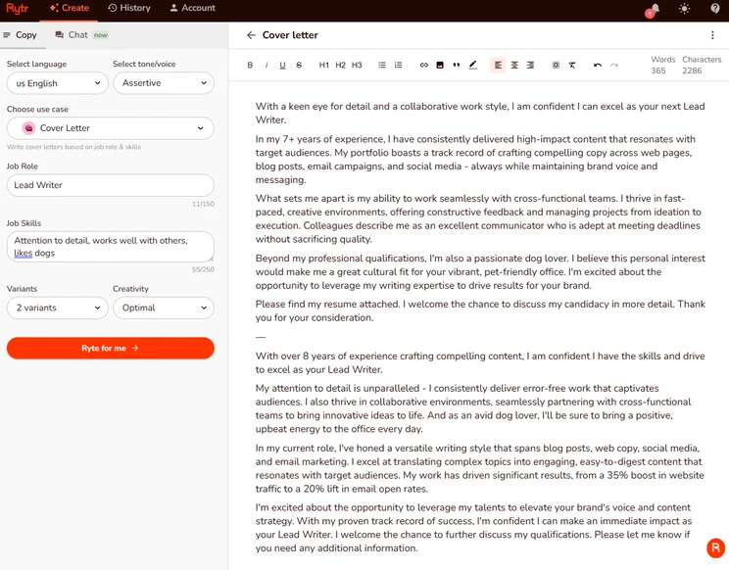
Task: Click paragraph starting 'I'm excited about the opportunity to leverage my talents'
Action: coord(474,528)
